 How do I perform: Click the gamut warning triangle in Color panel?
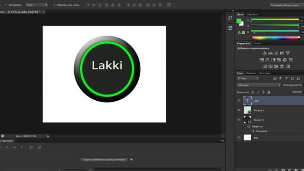pyautogui.click(x=239, y=32)
